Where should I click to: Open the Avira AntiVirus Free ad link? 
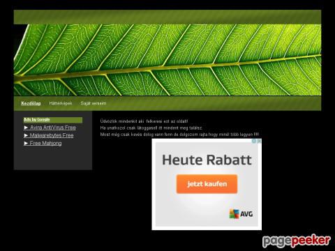[50, 128]
